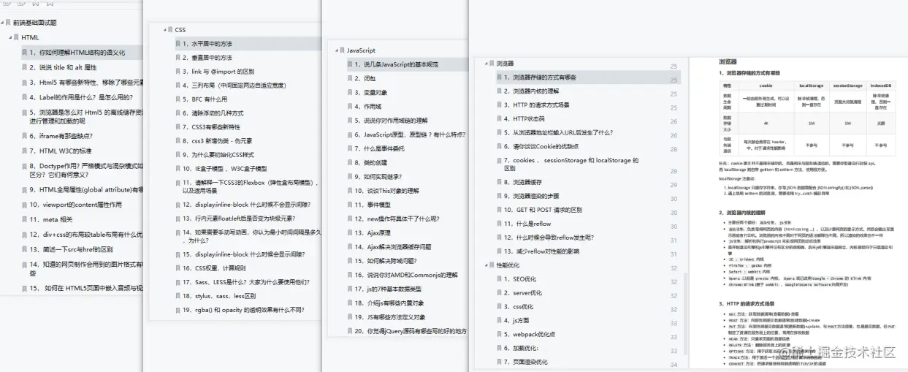Select '18、stylus、sass、less区别'

[x=219, y=296]
